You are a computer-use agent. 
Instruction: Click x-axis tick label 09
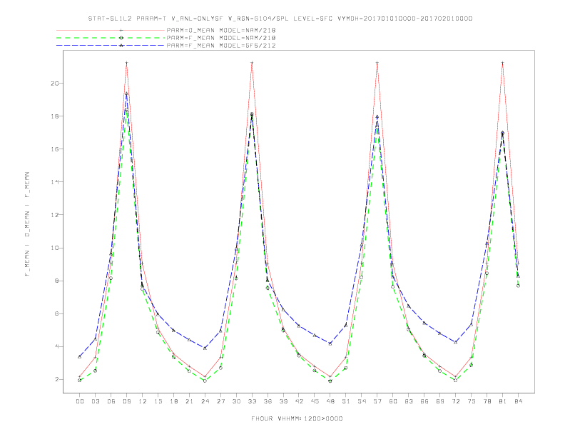coord(126,401)
